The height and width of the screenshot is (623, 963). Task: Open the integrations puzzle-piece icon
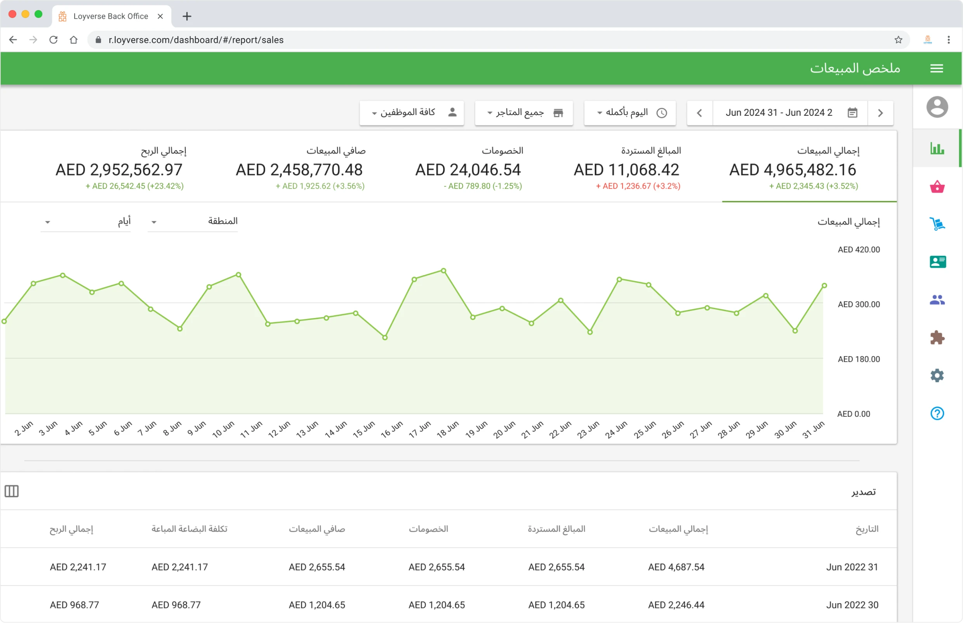pos(937,338)
